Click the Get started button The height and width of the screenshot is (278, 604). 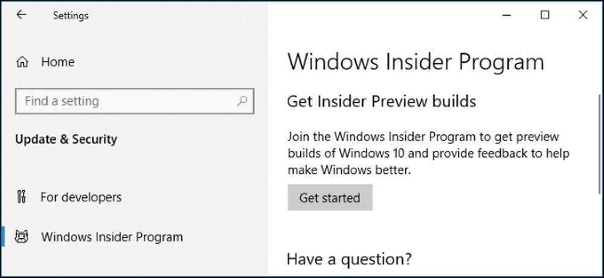330,197
